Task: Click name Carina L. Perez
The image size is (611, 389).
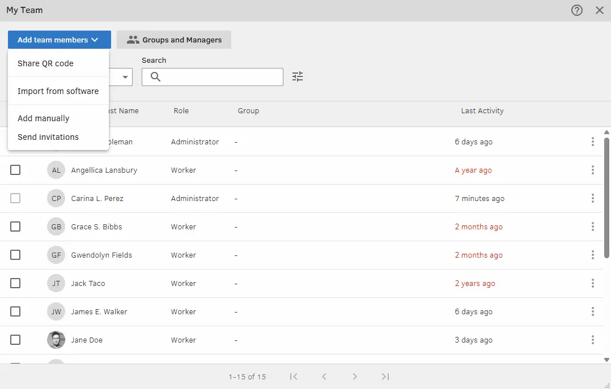Action: (97, 199)
